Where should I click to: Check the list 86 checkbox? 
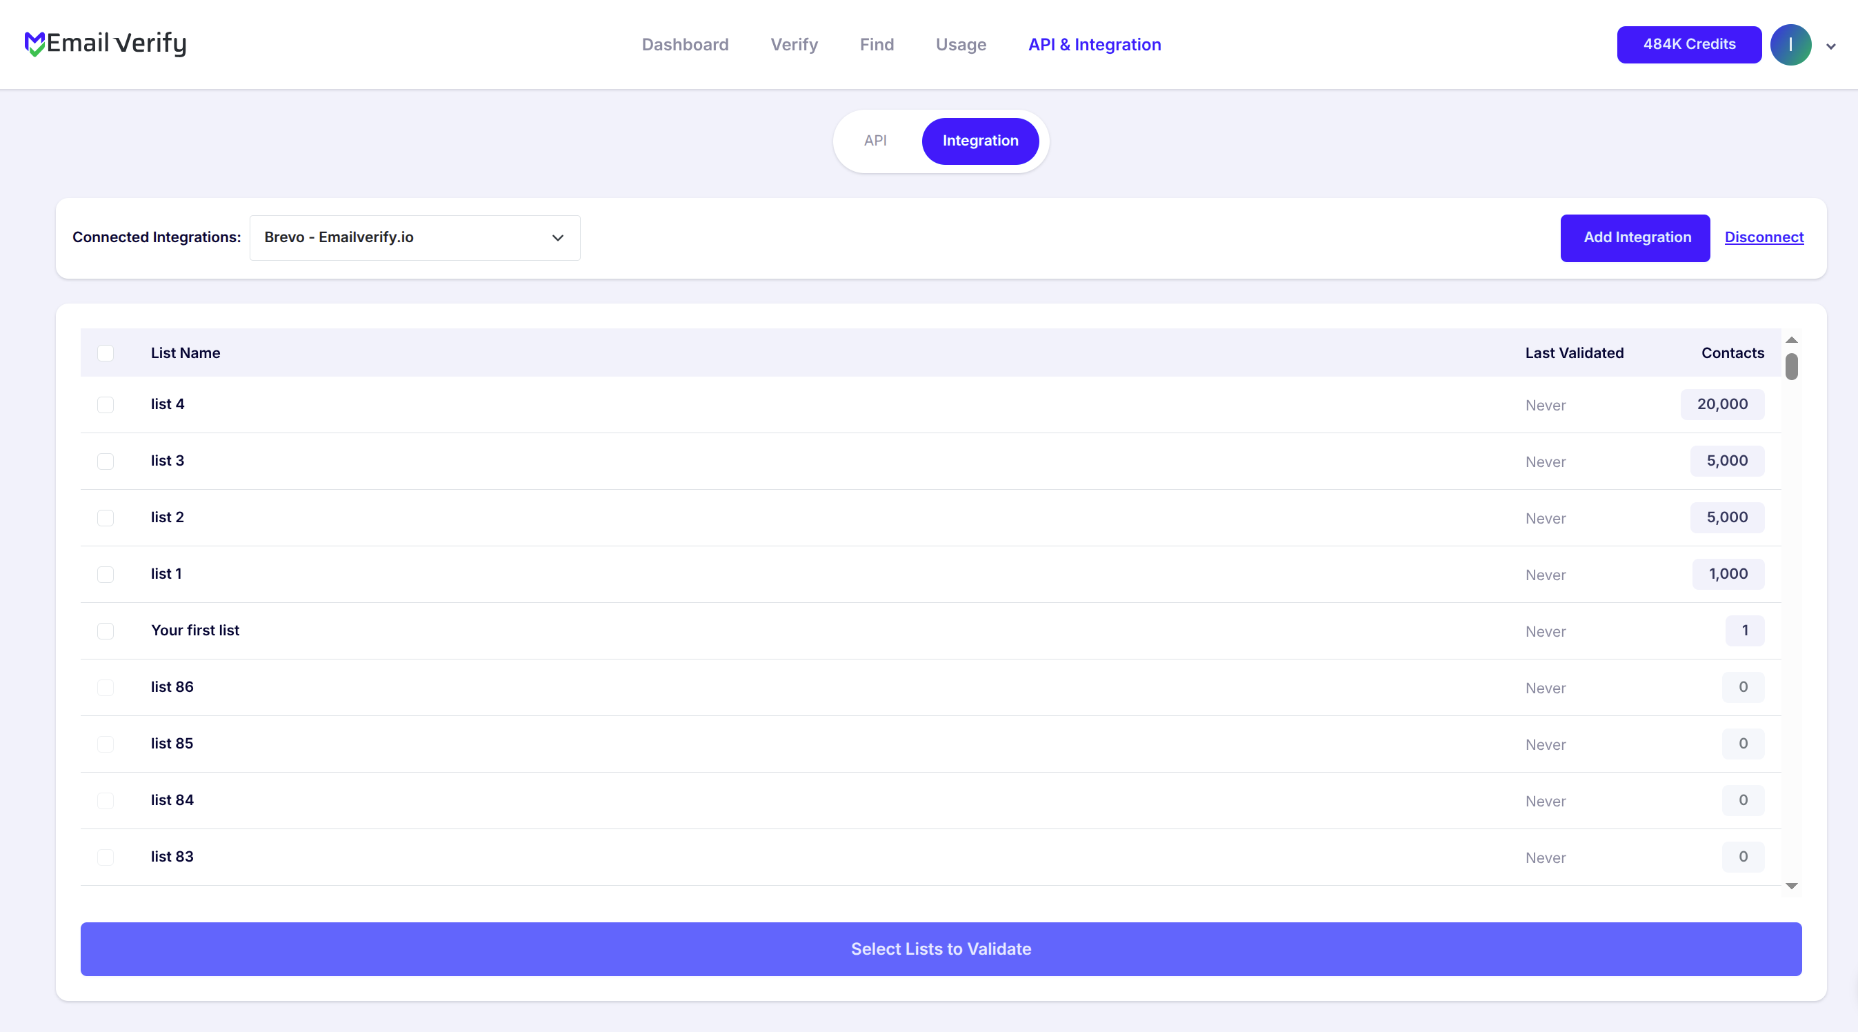point(106,688)
